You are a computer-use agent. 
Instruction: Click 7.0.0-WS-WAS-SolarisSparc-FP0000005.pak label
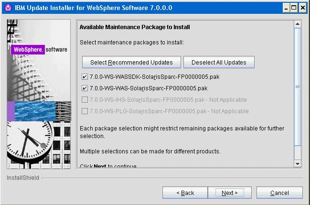(149, 88)
